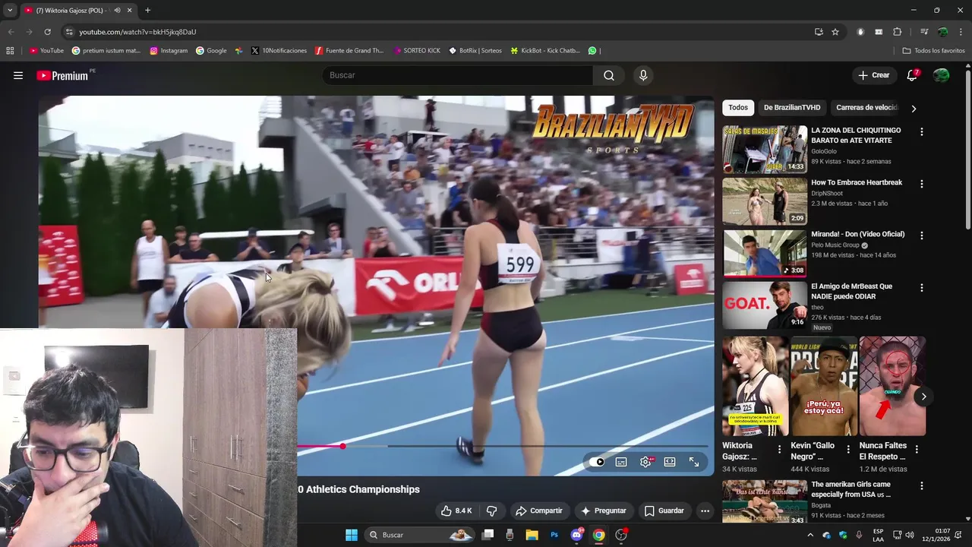Show next Shorts with right arrow
The height and width of the screenshot is (547, 972).
coord(923,397)
